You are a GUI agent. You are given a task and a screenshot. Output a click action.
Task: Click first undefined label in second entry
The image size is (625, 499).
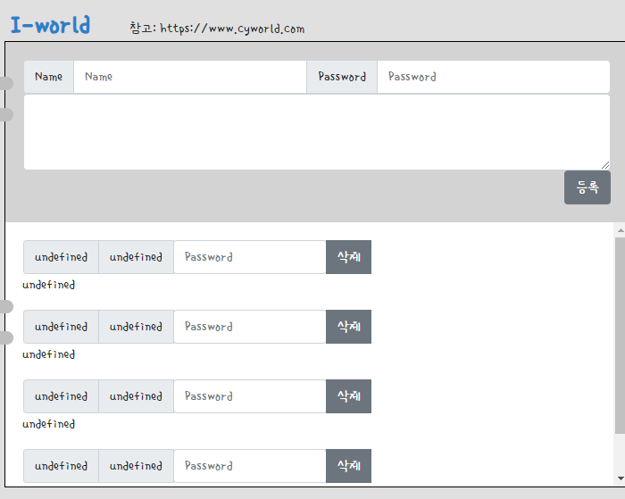(61, 327)
